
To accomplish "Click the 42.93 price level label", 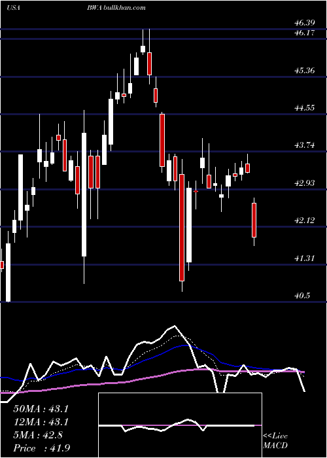I will pos(305,183).
